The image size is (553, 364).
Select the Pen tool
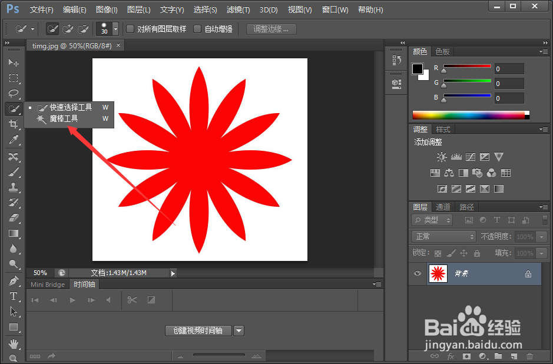point(14,281)
